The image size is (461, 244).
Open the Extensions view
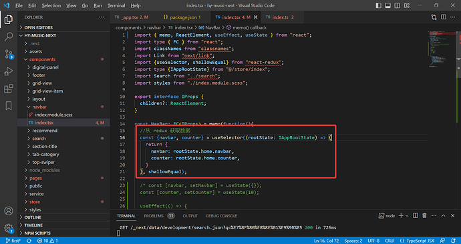[9, 89]
